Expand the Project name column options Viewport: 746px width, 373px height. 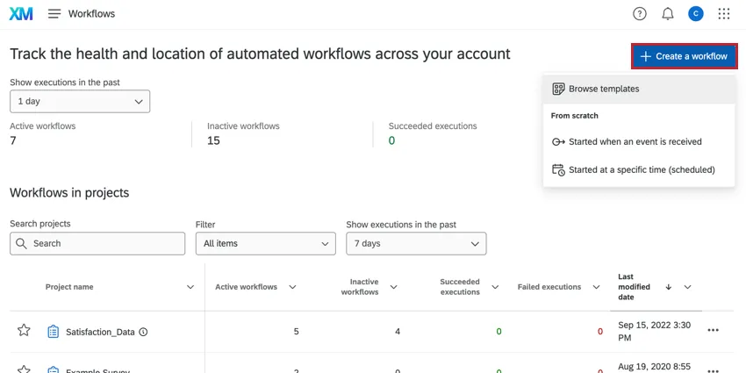point(190,287)
